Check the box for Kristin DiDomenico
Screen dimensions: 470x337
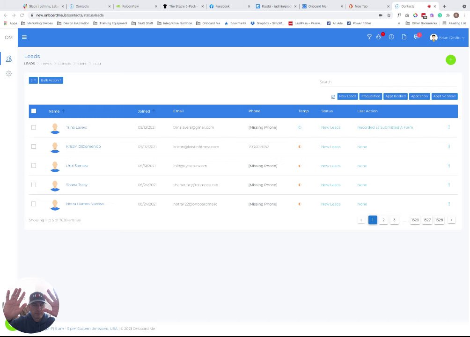pos(34,147)
